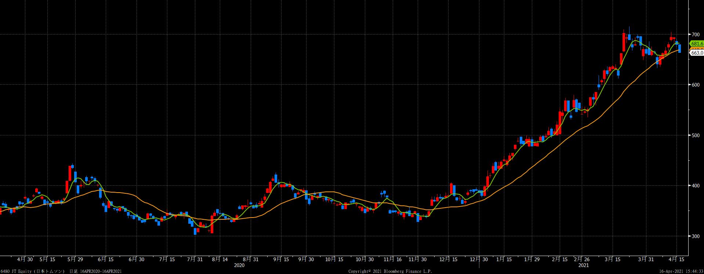
Task: Click the 2020 year label on time axis
Action: click(239, 265)
